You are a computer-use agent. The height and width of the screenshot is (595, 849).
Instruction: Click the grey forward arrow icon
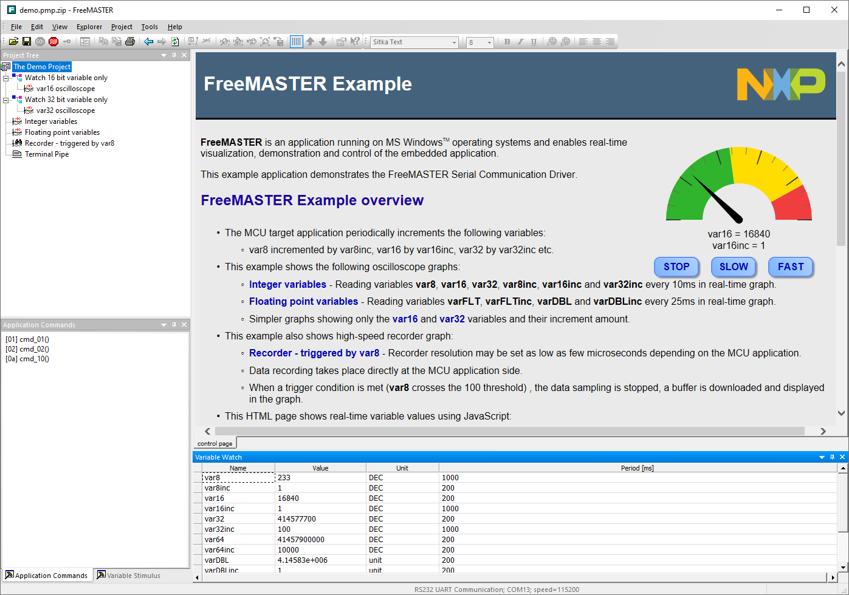click(x=162, y=42)
